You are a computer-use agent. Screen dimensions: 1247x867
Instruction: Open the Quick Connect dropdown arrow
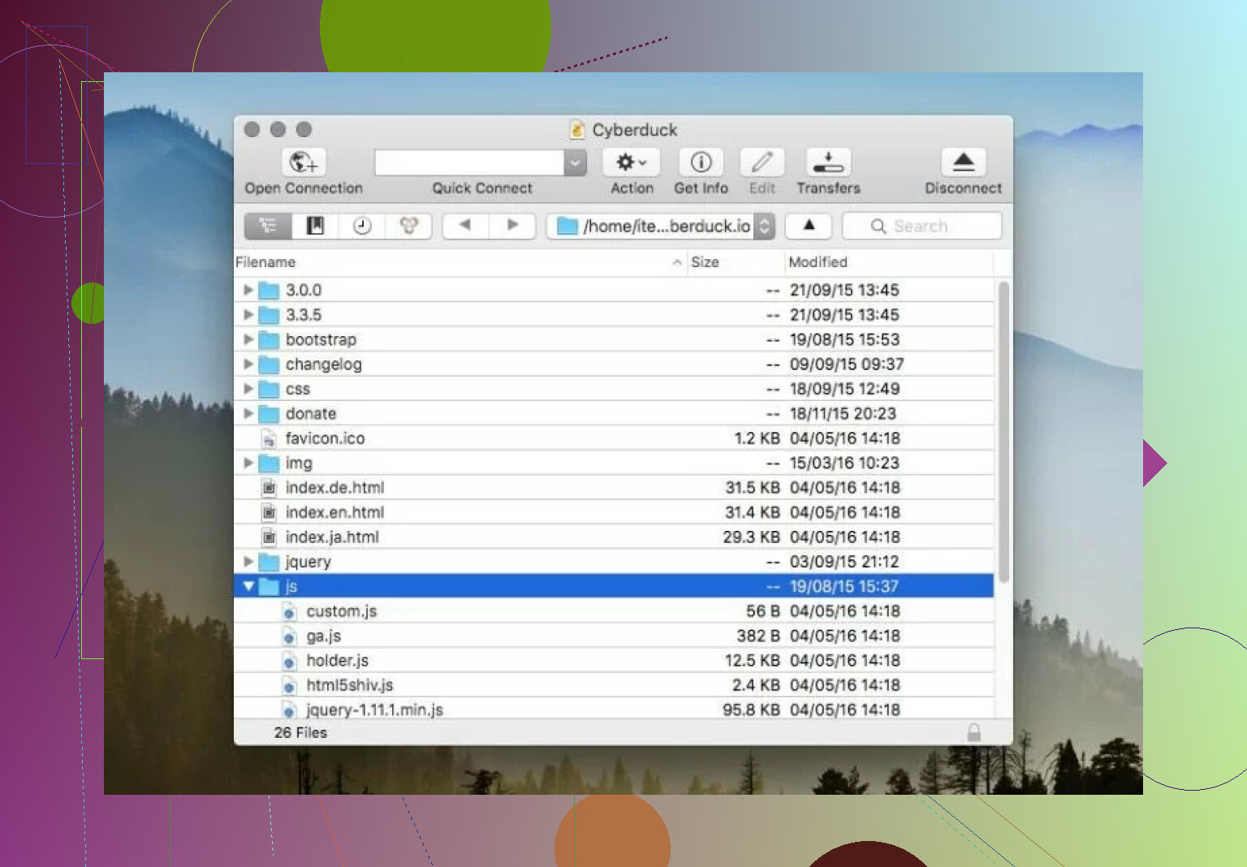click(x=575, y=162)
